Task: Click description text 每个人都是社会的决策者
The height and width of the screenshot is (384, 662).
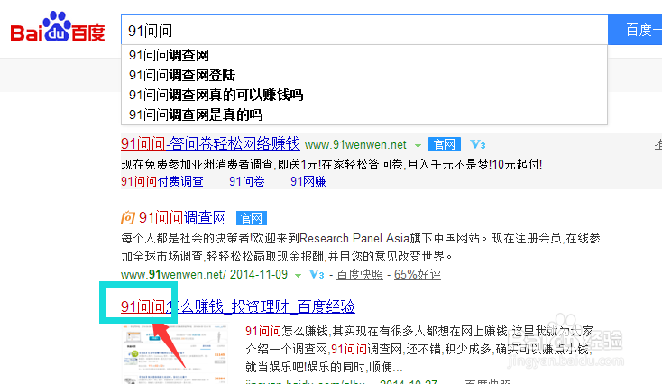Action: 186,238
